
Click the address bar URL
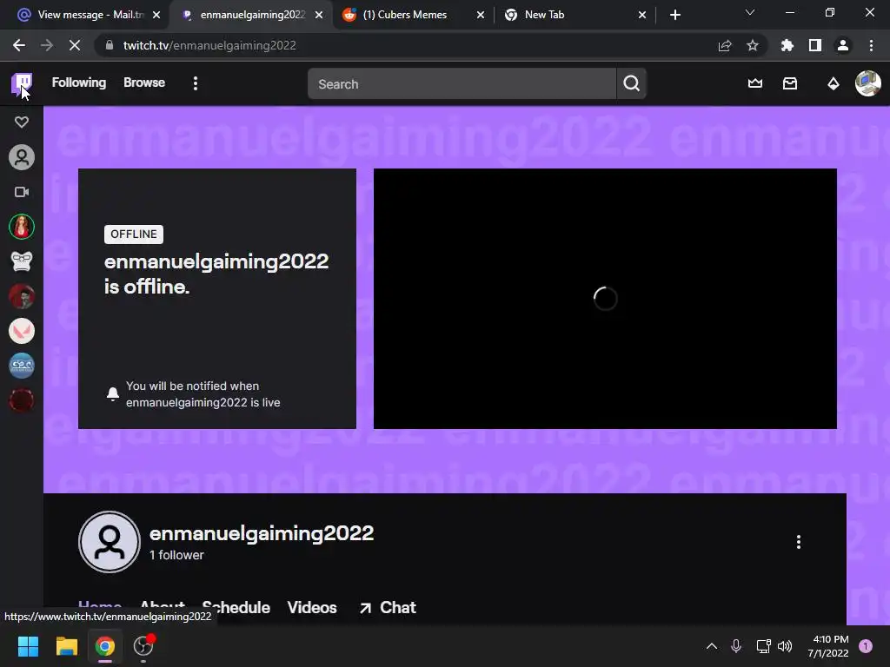click(x=209, y=45)
